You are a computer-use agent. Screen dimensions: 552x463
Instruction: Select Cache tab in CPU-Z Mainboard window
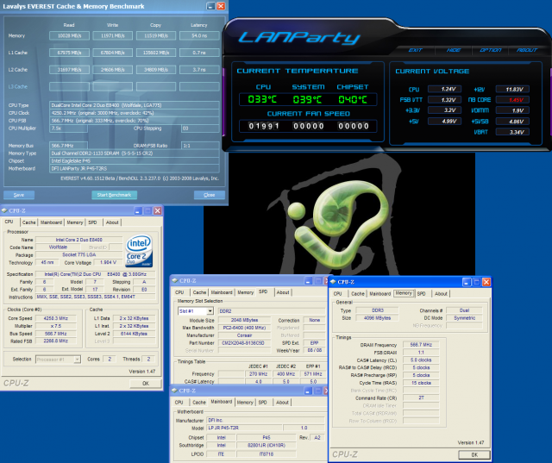pyautogui.click(x=199, y=402)
